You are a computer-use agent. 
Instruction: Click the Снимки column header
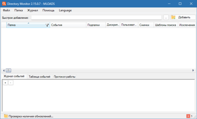146,25
